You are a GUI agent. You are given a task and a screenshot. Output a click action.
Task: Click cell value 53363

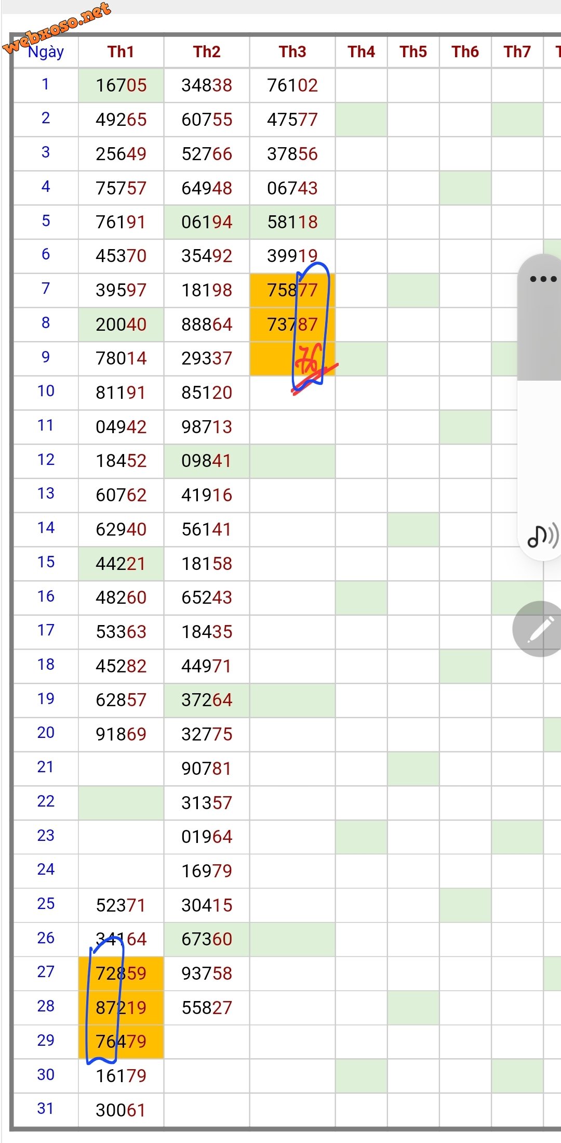pyautogui.click(x=121, y=632)
